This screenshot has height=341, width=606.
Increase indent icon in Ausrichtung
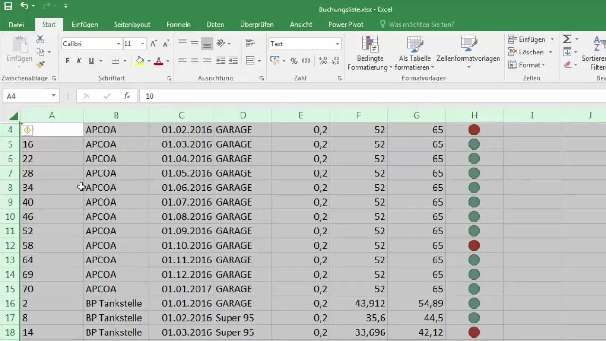pos(233,61)
